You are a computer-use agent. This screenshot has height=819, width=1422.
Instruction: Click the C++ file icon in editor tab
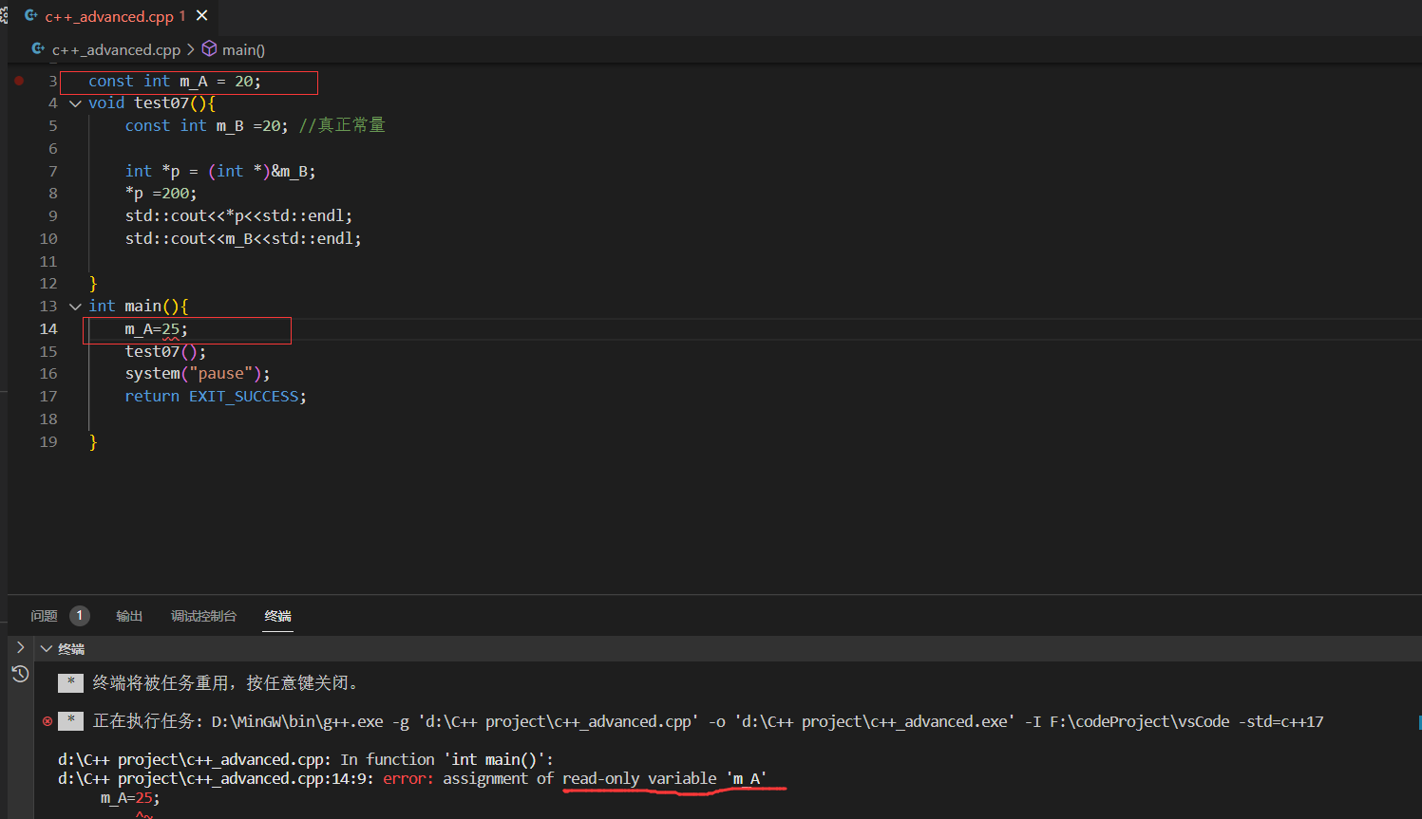tap(30, 16)
